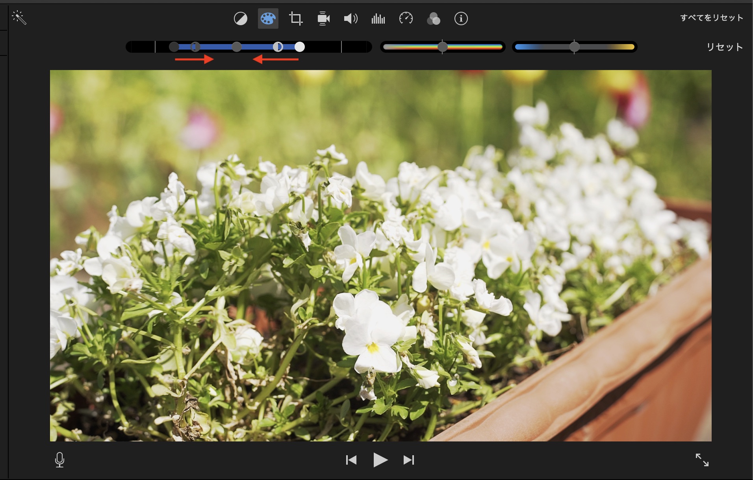Open noise reduction and equalizer bars icon
Screen dimensions: 753x480
tap(378, 18)
